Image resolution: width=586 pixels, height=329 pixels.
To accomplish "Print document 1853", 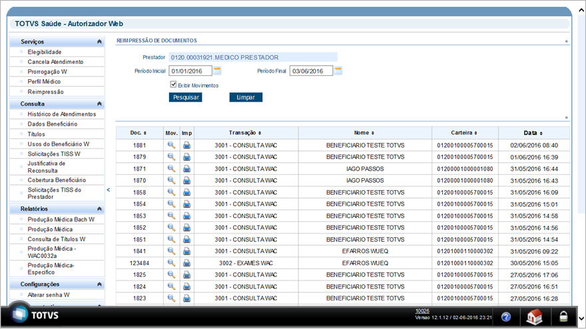I will [x=186, y=215].
